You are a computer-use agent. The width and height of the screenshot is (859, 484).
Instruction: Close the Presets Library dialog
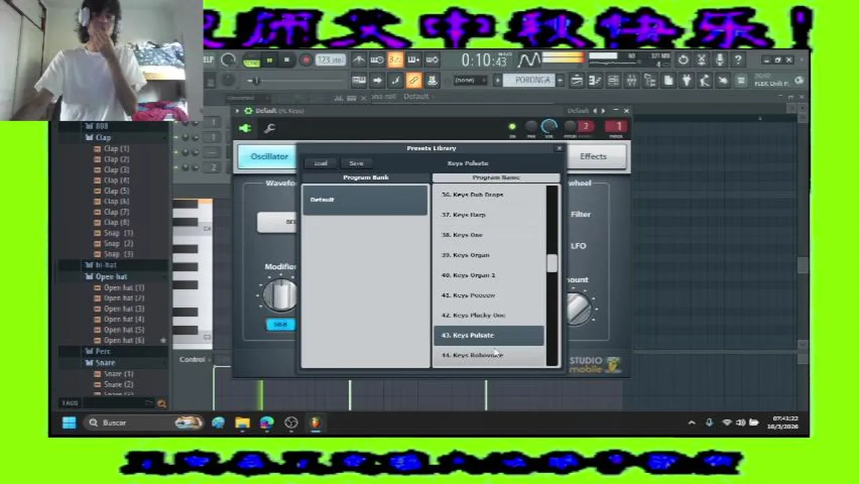[x=558, y=148]
